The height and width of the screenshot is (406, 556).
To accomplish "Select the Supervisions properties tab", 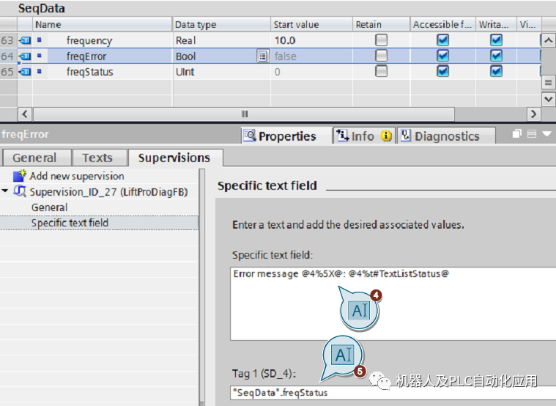I will pyautogui.click(x=175, y=158).
